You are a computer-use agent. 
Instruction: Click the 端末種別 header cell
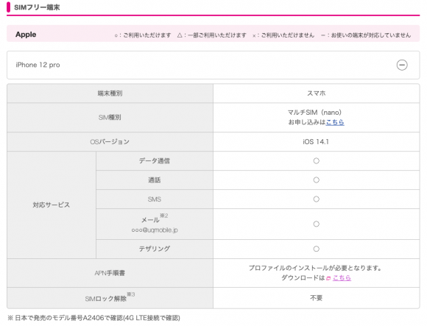pyautogui.click(x=110, y=93)
